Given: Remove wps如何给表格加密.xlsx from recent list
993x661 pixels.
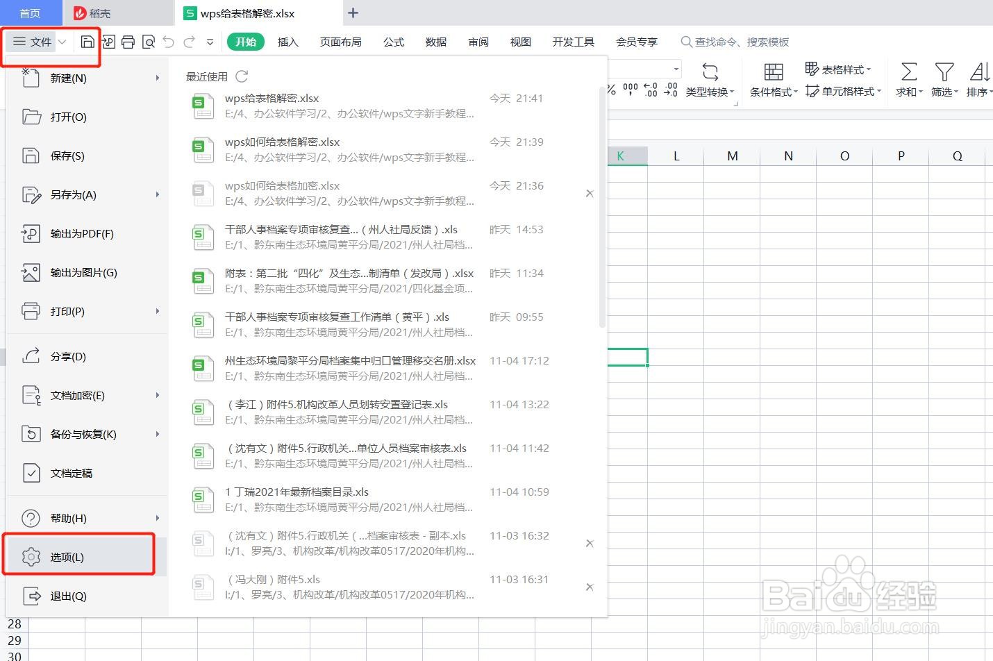Looking at the screenshot, I should coord(590,194).
